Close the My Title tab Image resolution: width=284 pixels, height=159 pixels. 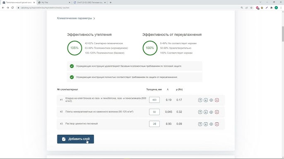[x=70, y=2]
